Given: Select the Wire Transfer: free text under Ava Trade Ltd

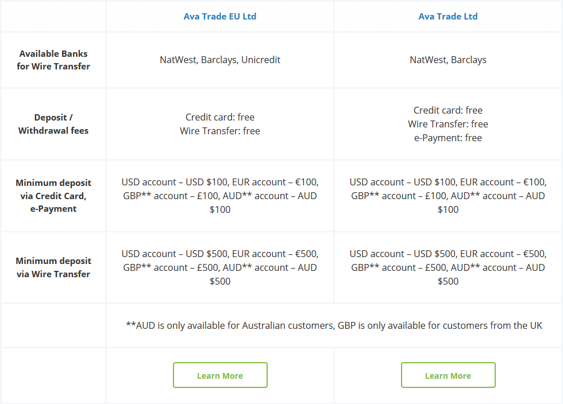Looking at the screenshot, I should 448,124.
